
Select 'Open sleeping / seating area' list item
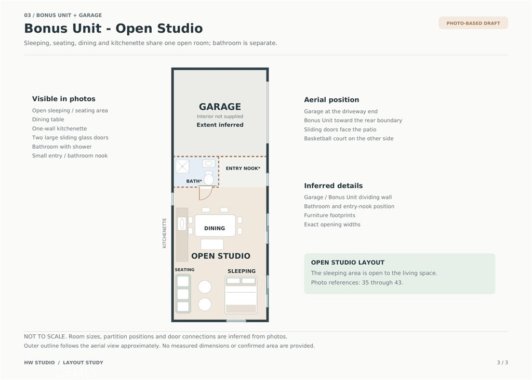coord(70,110)
